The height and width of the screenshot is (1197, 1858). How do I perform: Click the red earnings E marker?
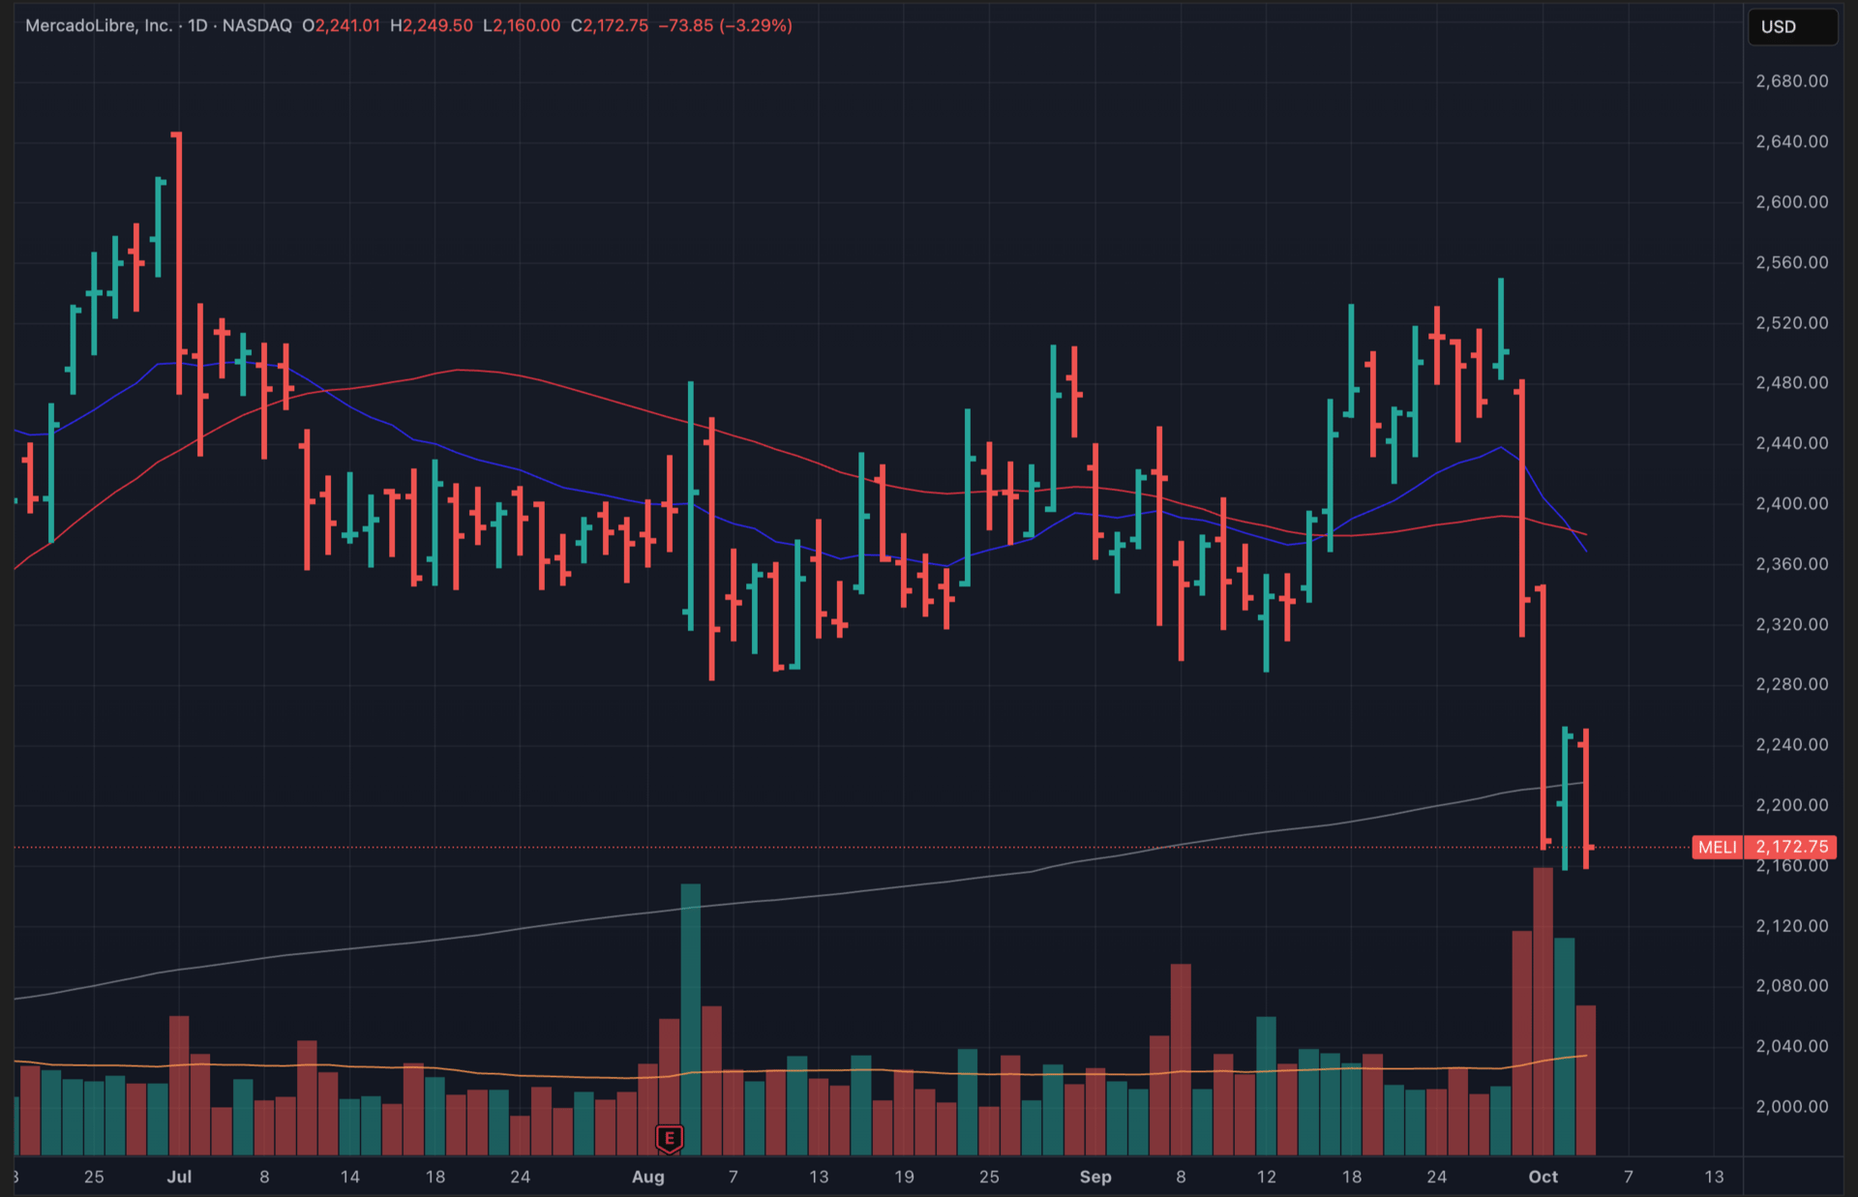tap(669, 1138)
